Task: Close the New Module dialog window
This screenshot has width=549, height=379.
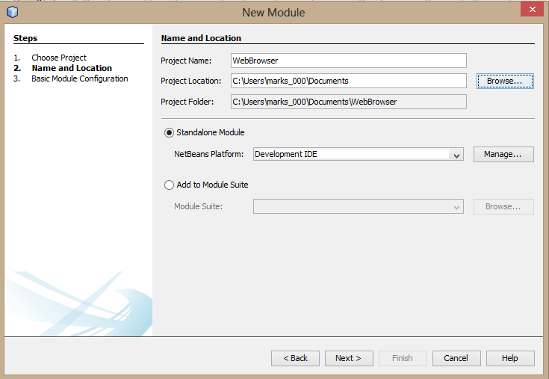Action: point(530,10)
